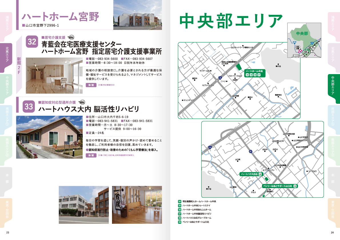Click the 38 badge beside ハートハウス白石 map label
Screen dimensions: 340x240
[x=260, y=174]
